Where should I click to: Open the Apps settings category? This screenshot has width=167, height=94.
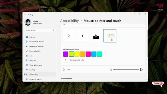click(x=40, y=56)
